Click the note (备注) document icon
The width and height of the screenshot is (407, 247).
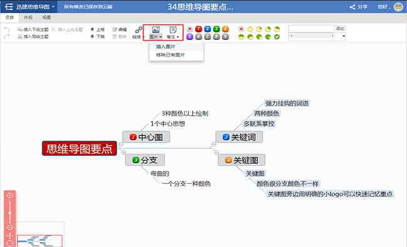173,29
